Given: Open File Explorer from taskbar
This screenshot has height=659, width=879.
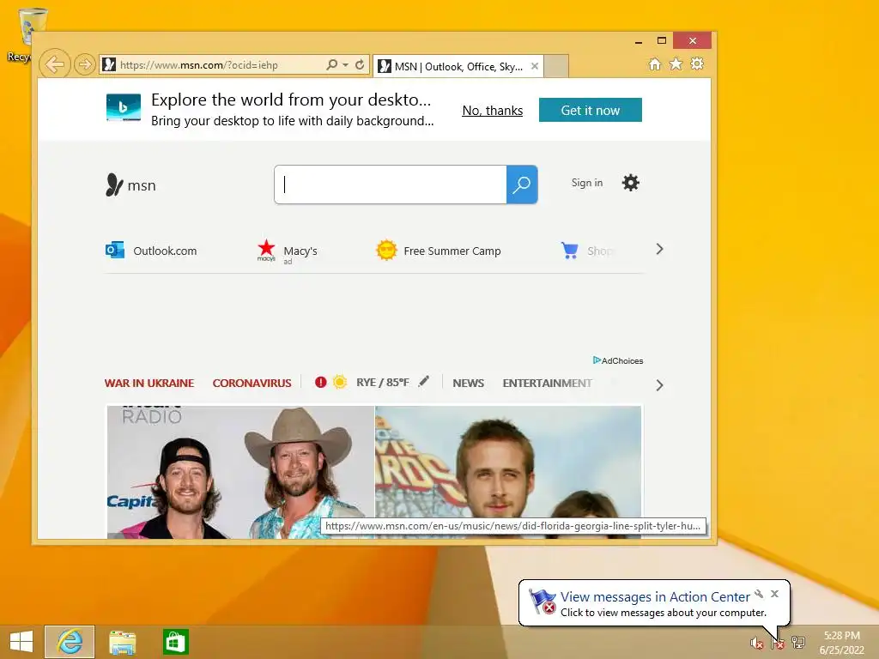Looking at the screenshot, I should pyautogui.click(x=122, y=642).
